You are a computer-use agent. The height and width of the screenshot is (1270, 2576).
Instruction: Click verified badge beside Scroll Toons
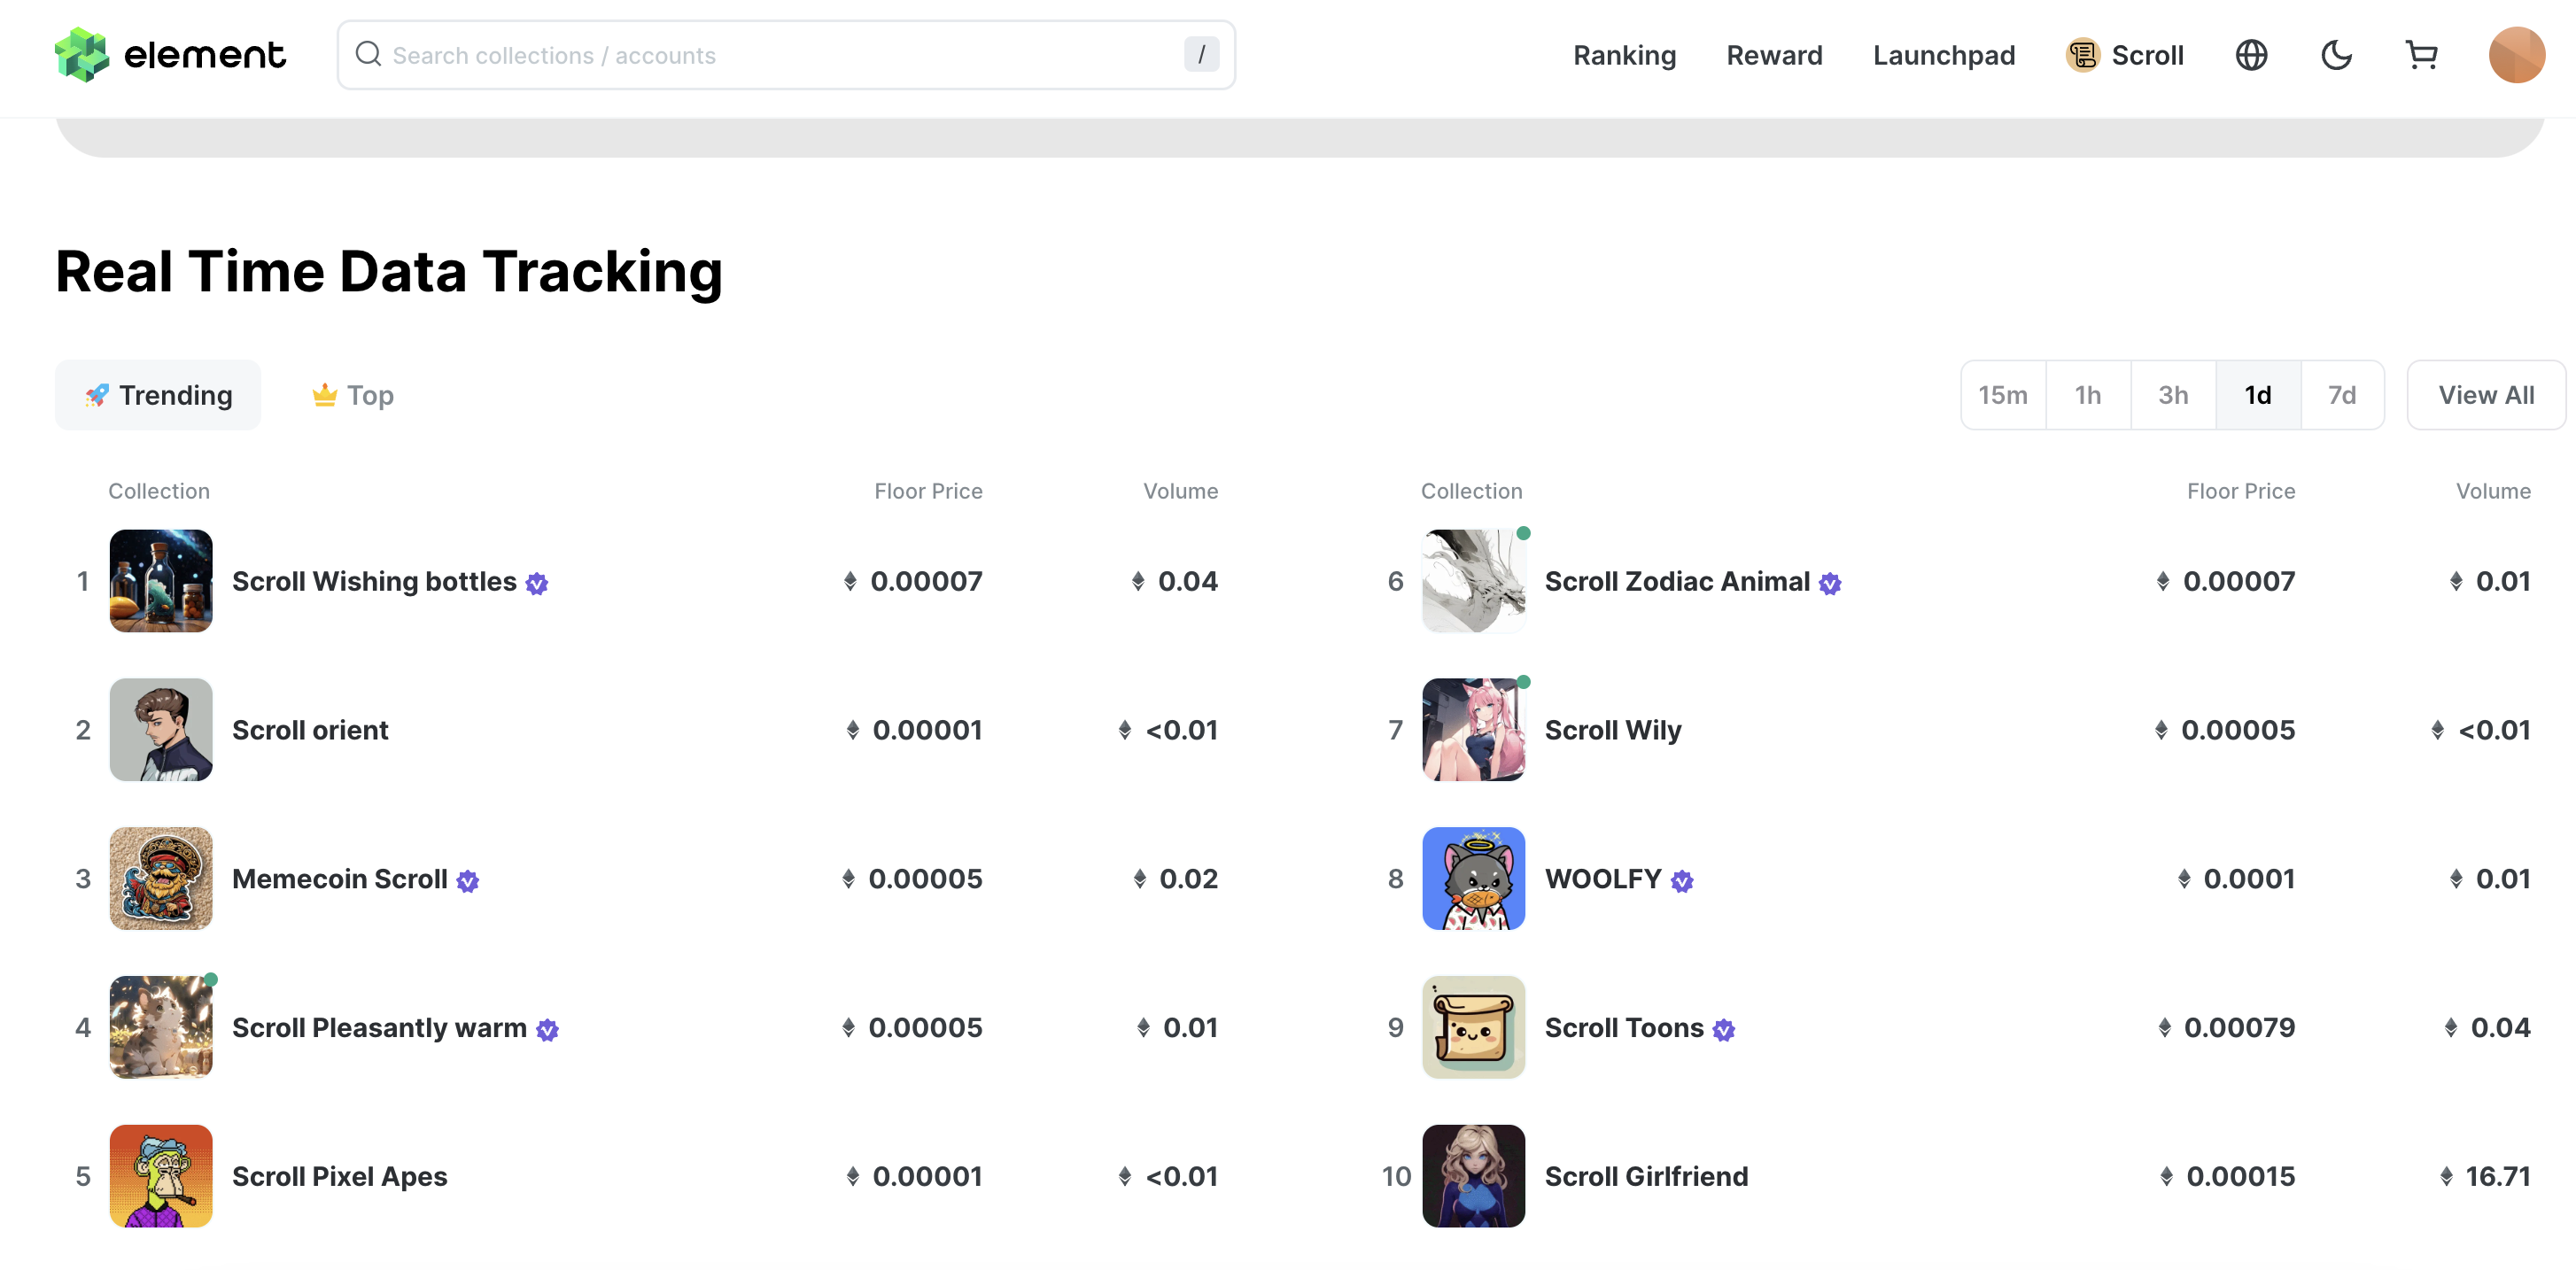tap(1724, 1030)
